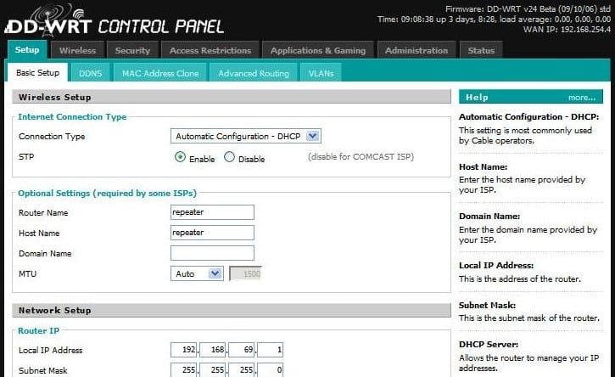Open the MTU Auto dropdown
This screenshot has height=377, width=615.
point(197,273)
